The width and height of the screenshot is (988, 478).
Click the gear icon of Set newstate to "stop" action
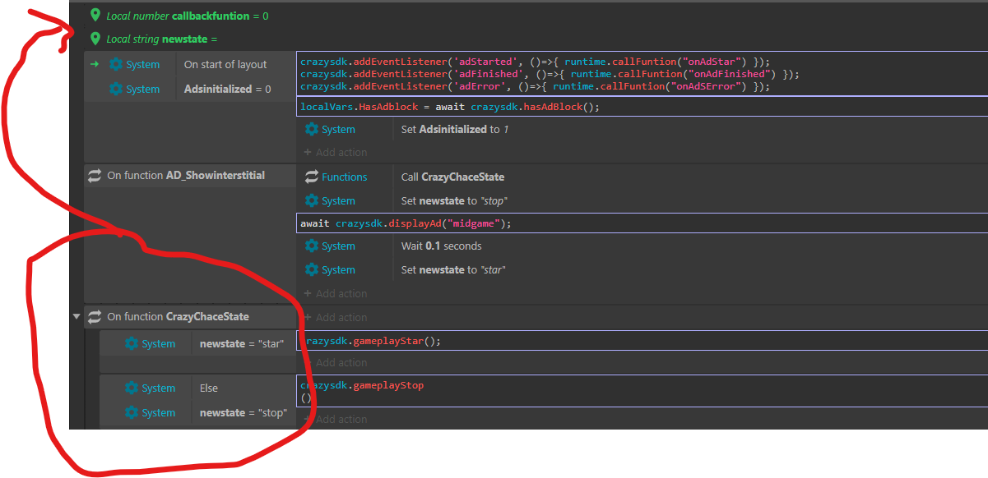[x=312, y=200]
